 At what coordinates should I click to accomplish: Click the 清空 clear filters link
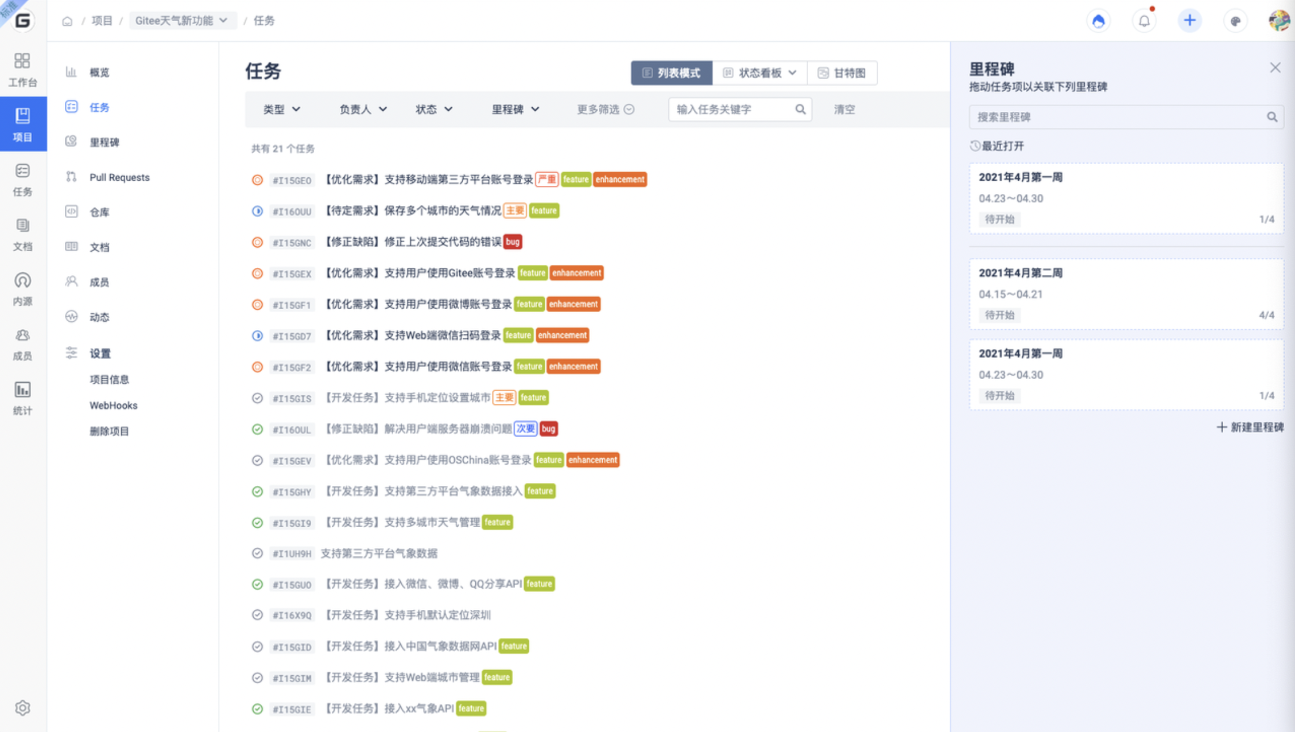coord(844,110)
